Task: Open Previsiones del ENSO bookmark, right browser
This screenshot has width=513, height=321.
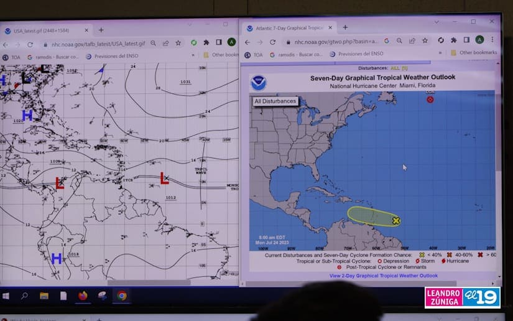Action: tap(356, 53)
